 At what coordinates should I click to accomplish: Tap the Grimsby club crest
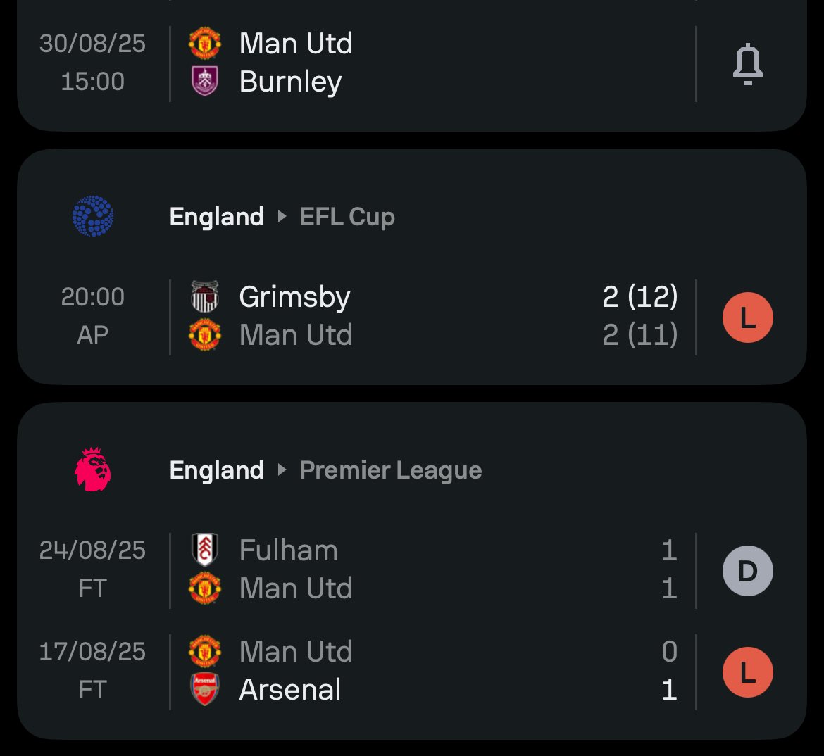pyautogui.click(x=204, y=297)
